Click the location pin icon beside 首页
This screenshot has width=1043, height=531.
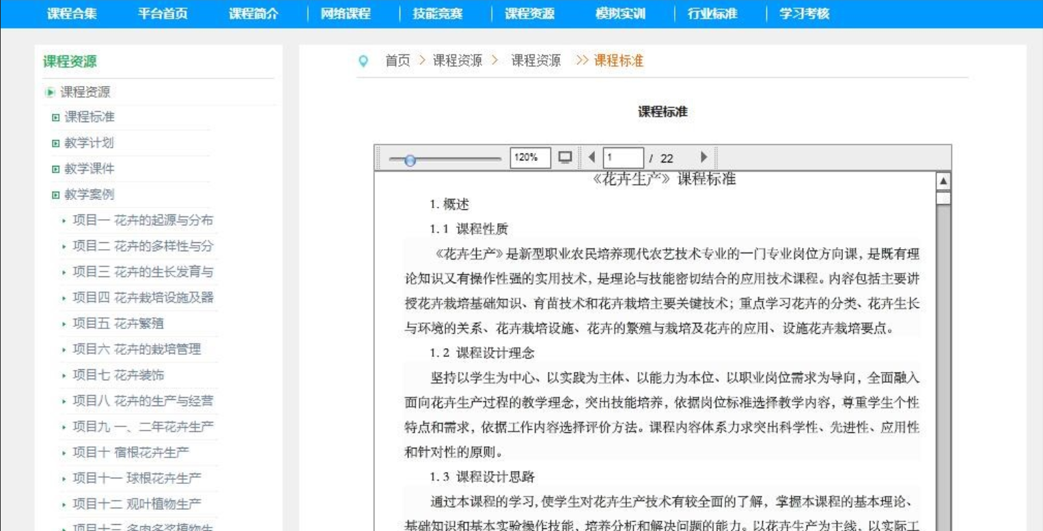point(363,61)
